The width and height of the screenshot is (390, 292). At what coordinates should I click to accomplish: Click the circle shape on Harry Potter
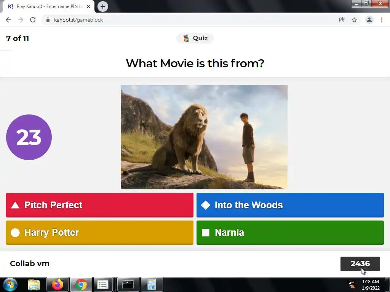click(x=15, y=233)
